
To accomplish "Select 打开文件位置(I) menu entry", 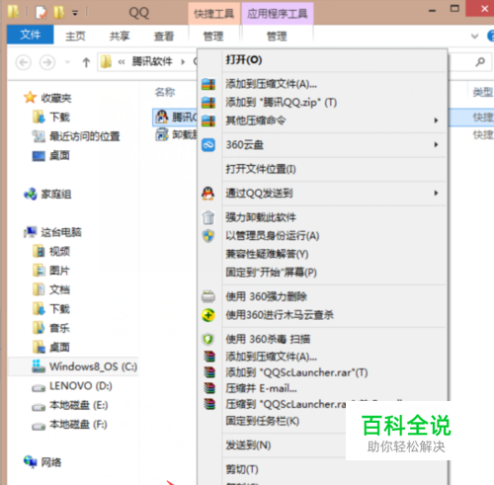I will click(x=334, y=169).
